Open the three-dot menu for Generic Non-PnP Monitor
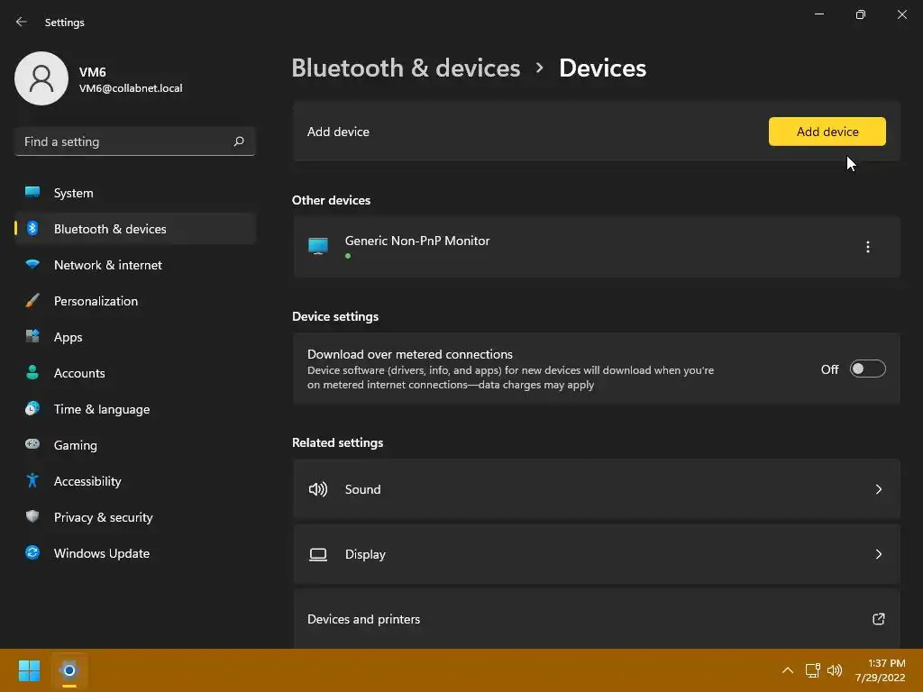923x692 pixels. point(868,247)
